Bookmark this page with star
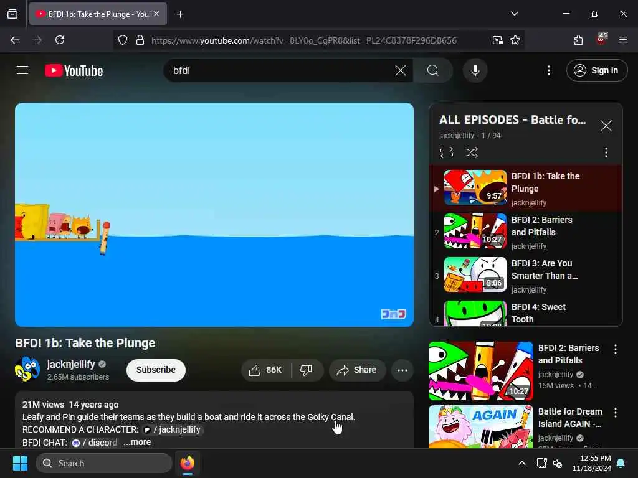The height and width of the screenshot is (478, 638). click(x=515, y=40)
